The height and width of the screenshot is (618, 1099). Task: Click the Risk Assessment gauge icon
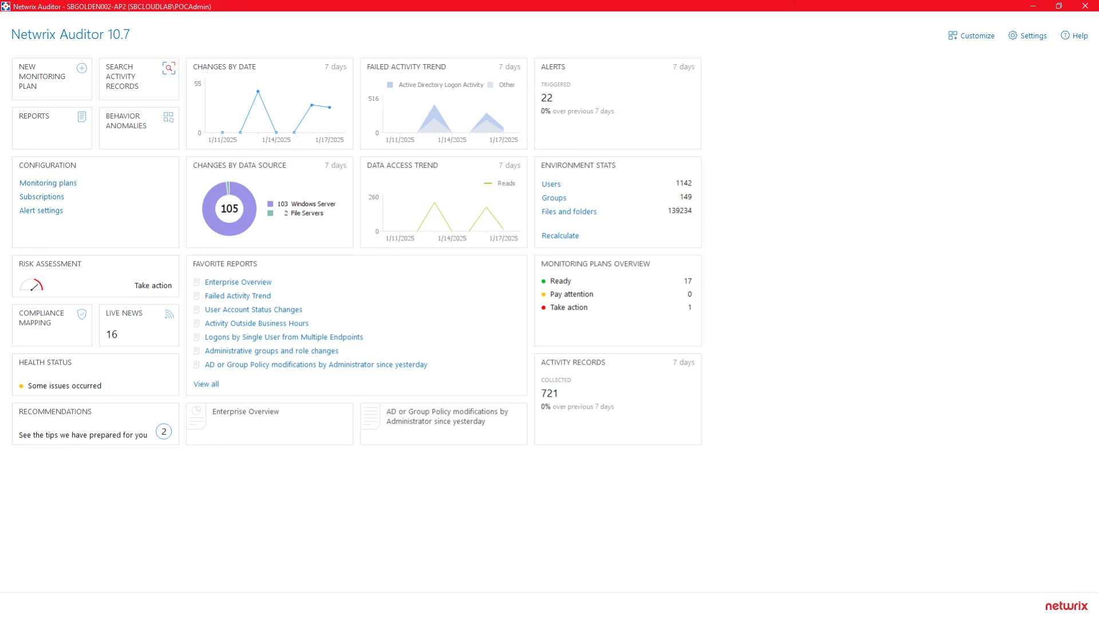(31, 285)
